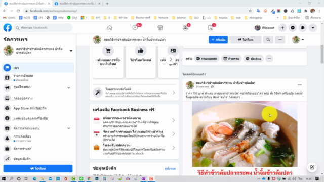
Task: Open the เพิ่มการจองเวลานัดหมาย tool row
Action: click(134, 121)
